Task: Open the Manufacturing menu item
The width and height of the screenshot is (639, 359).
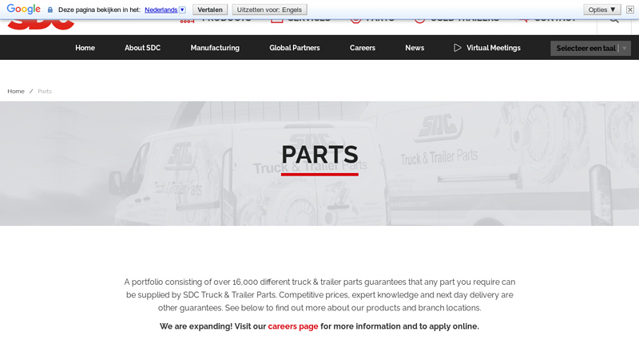Action: pyautogui.click(x=215, y=48)
